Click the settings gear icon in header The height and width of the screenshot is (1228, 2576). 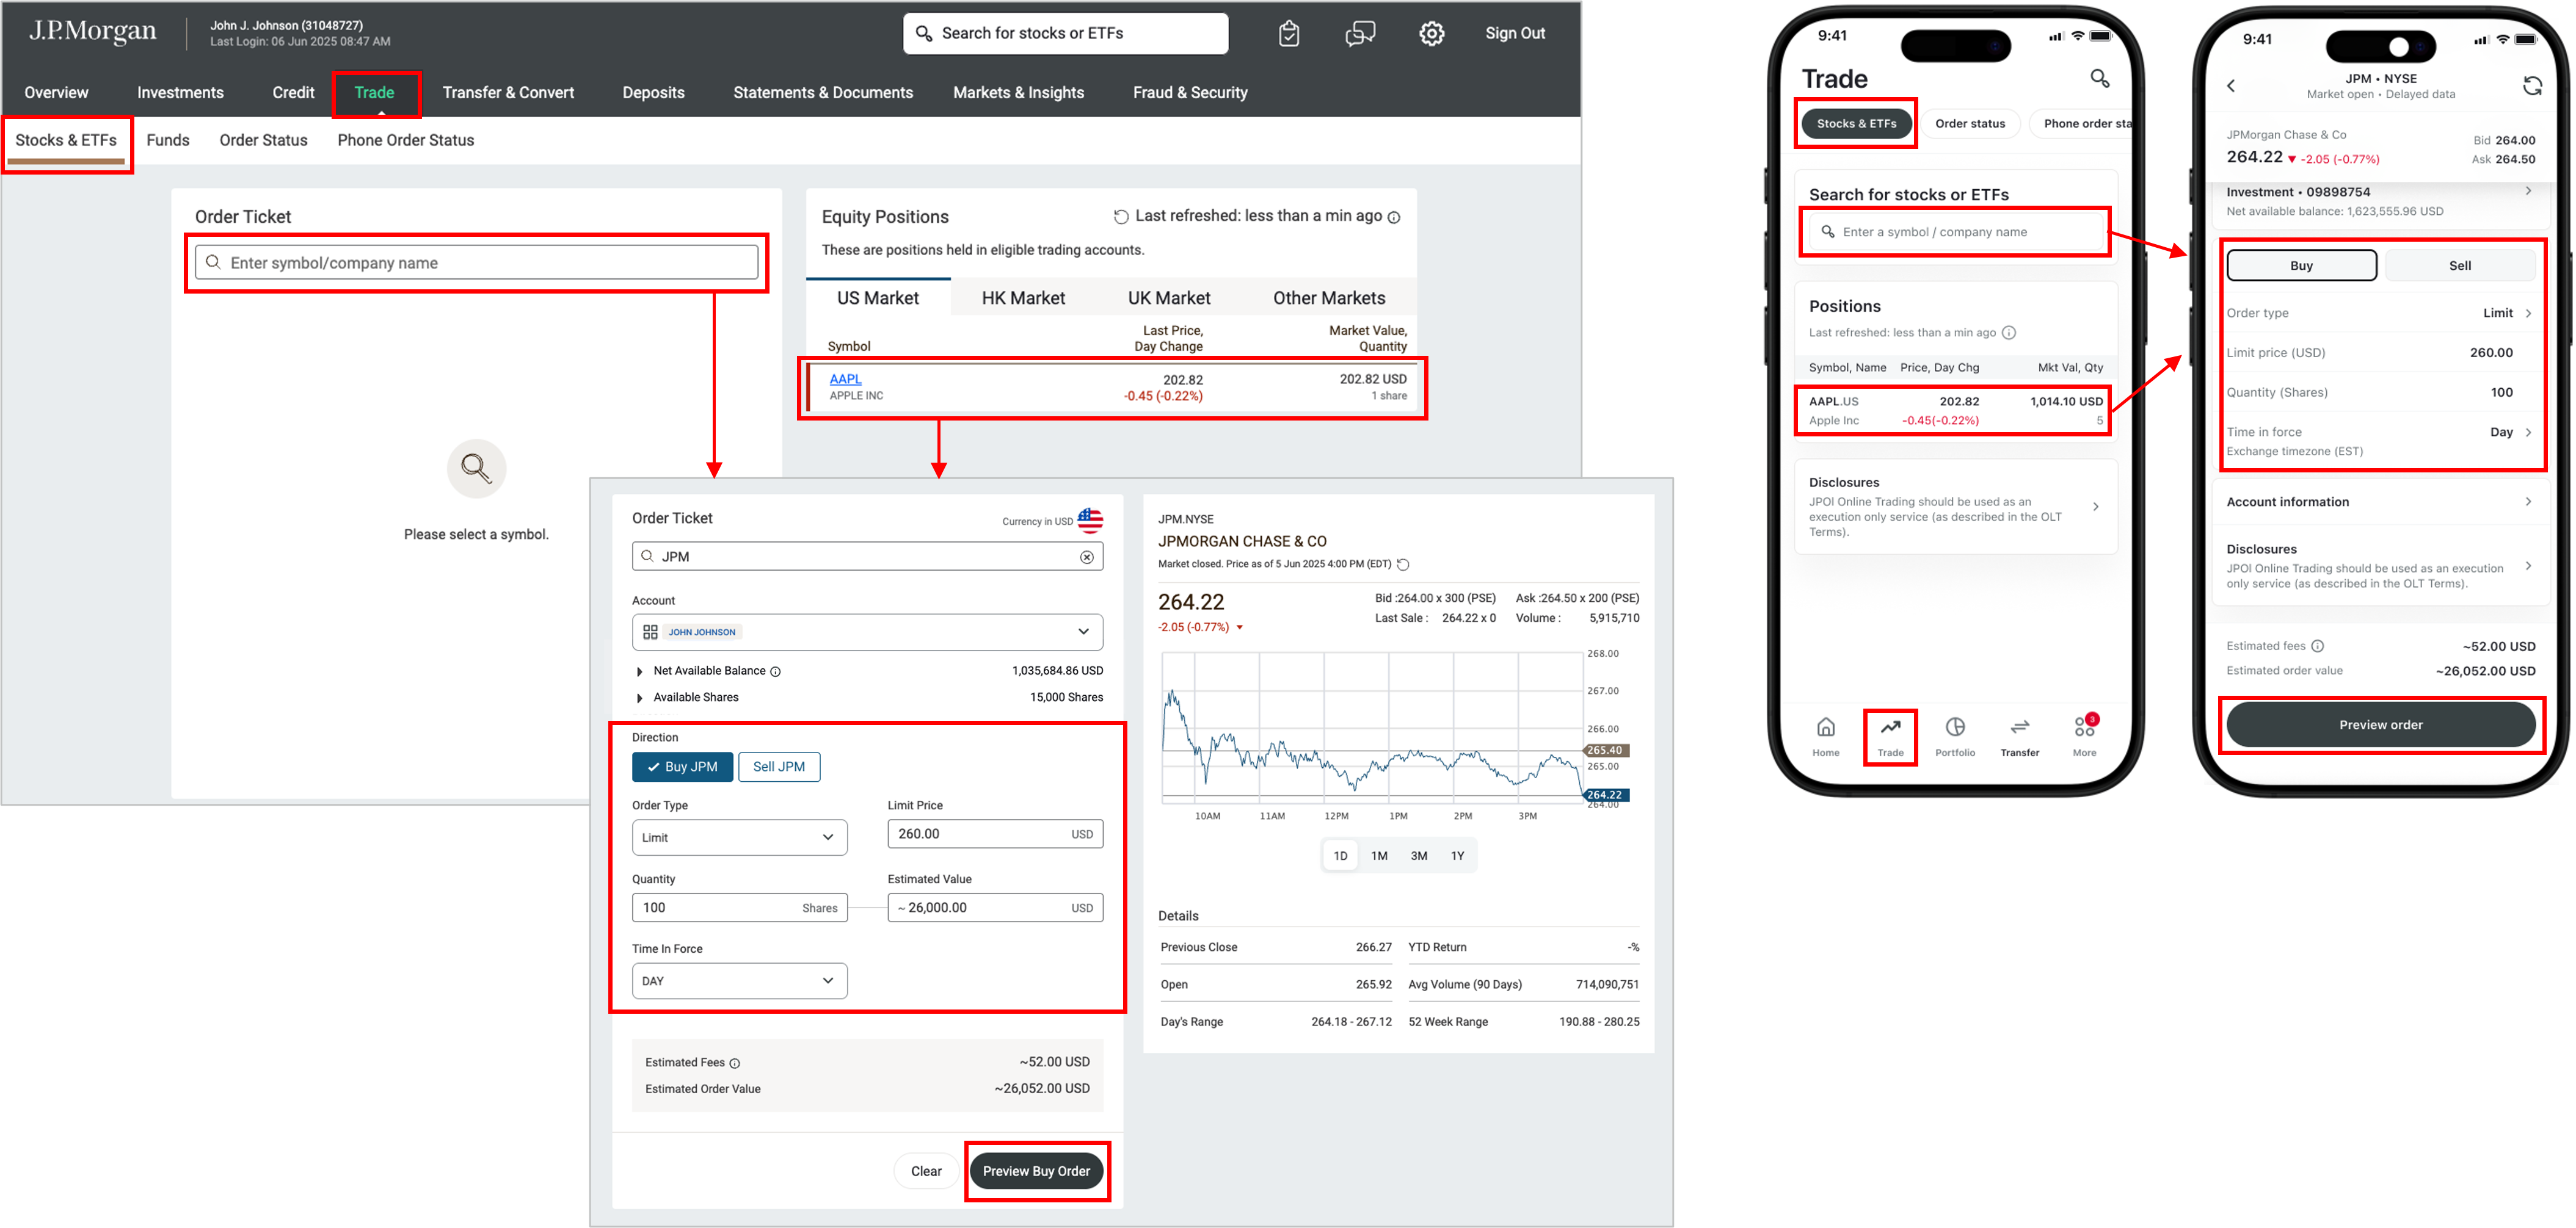(1431, 34)
